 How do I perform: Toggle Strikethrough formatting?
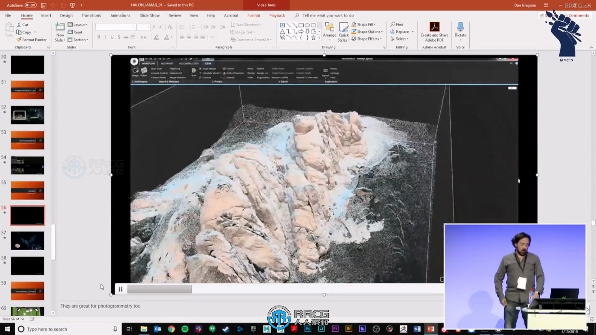point(126,37)
